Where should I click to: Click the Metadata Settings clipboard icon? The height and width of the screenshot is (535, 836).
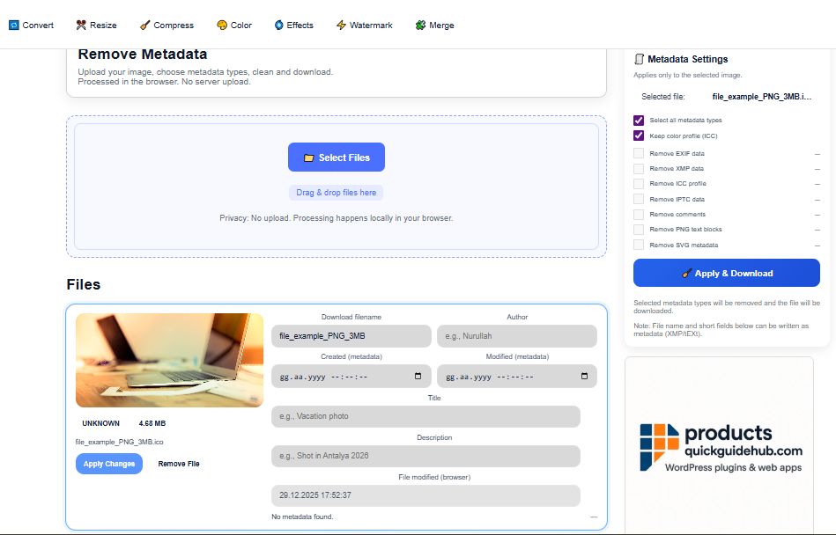coord(640,59)
